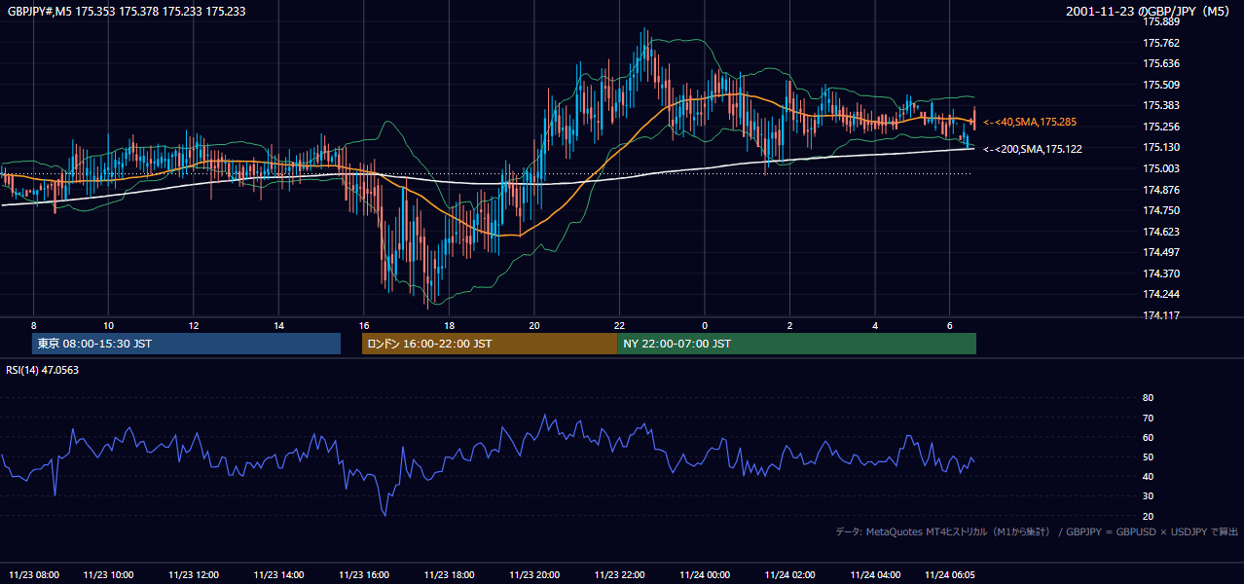Click price axis value 175.256

click(1161, 127)
